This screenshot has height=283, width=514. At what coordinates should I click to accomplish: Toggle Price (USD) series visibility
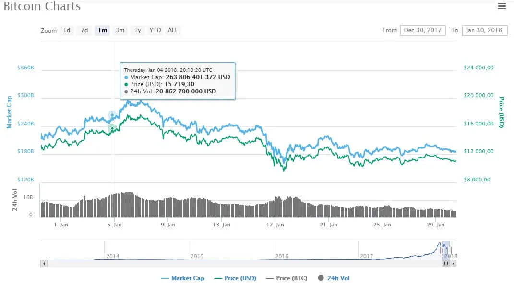(x=235, y=278)
